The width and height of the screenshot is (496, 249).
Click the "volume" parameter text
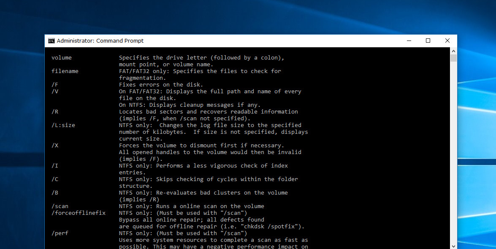(x=62, y=58)
